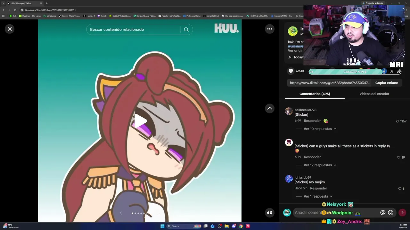Click the @ mention icon in comment box

coord(383,212)
